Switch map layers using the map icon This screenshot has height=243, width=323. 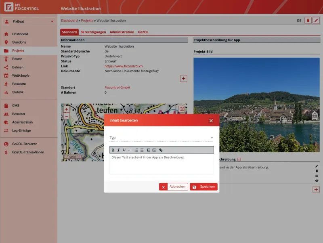tap(181, 109)
